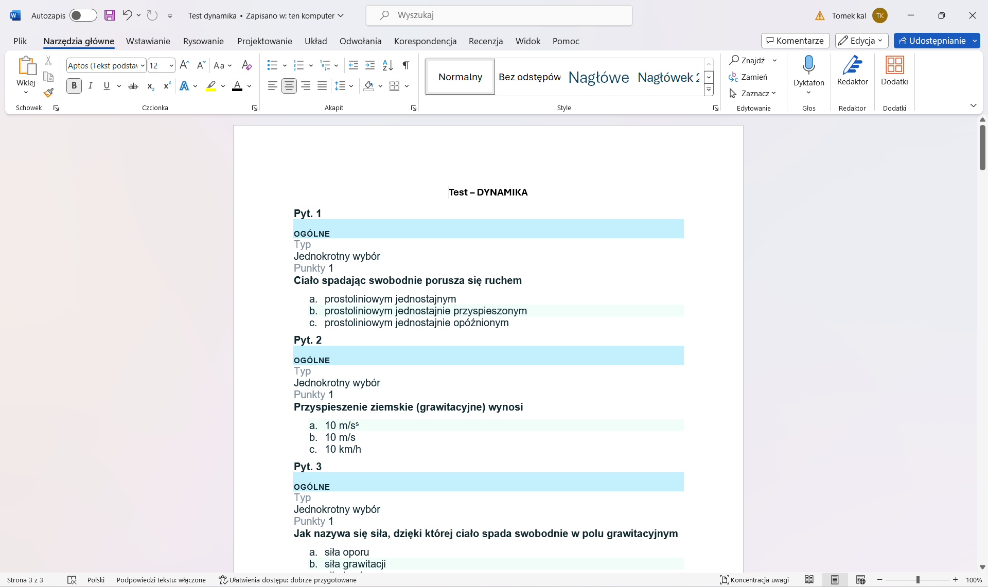Toggle Italic formatting button
Image resolution: width=988 pixels, height=587 pixels.
click(91, 86)
